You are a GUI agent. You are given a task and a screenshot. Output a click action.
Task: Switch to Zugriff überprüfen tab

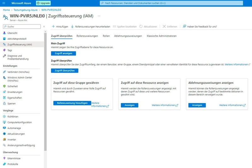(61, 36)
